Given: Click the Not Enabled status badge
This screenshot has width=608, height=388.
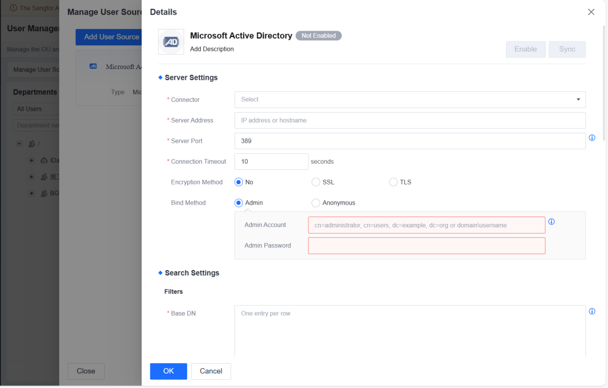Looking at the screenshot, I should click(318, 36).
